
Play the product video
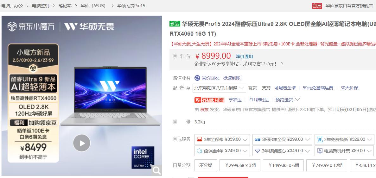coord(82,143)
